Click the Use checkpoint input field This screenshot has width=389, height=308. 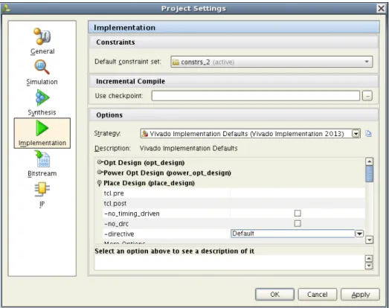[256, 96]
